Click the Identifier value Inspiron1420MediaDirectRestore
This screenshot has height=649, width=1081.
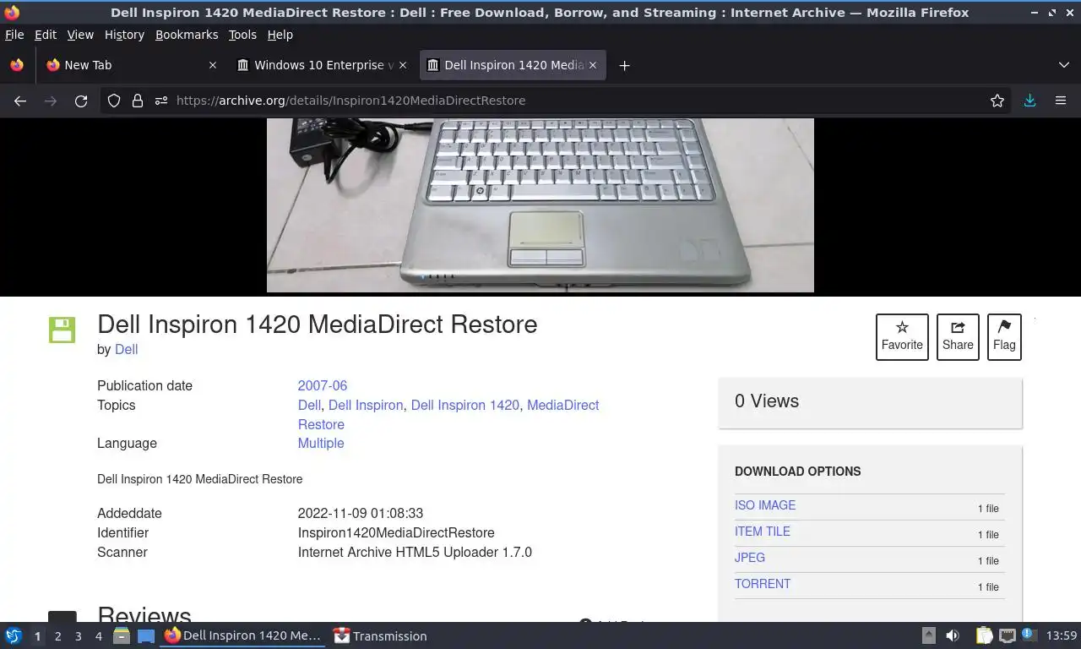pos(396,532)
